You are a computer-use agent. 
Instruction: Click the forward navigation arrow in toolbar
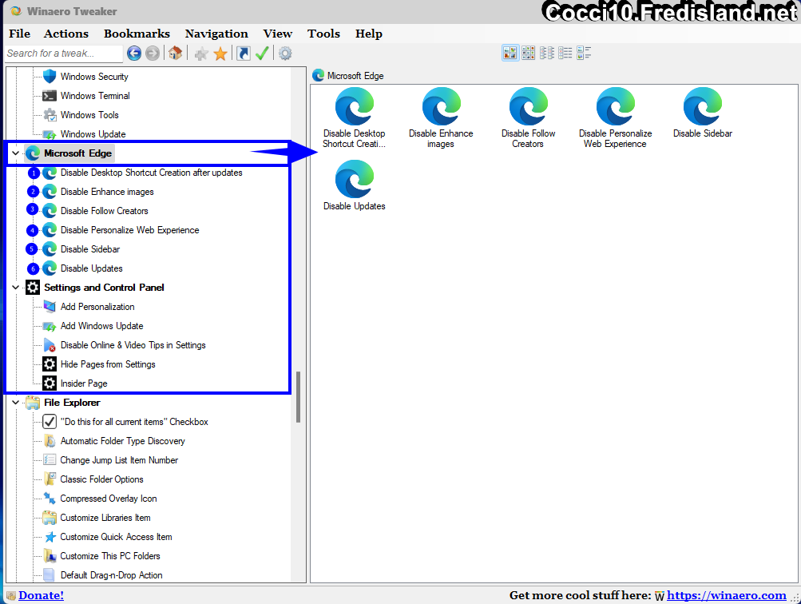point(153,54)
